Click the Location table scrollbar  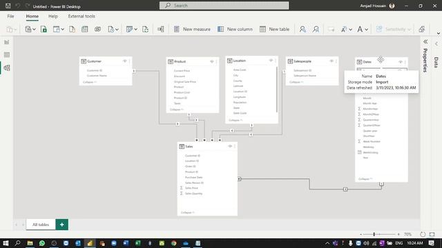tap(277, 90)
